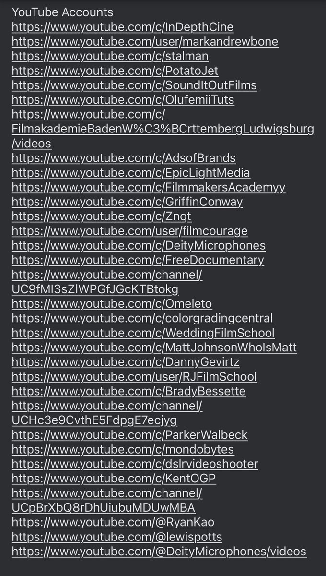The width and height of the screenshot is (326, 576).
Task: Follow the ParkerWalbeck channel link
Action: pos(129,435)
